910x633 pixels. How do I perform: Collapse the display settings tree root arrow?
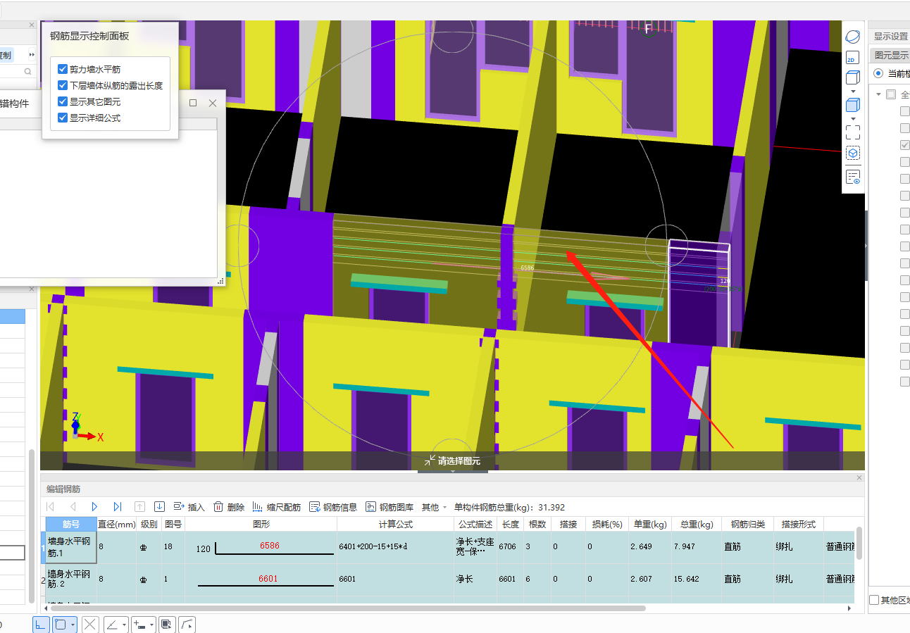tap(878, 94)
